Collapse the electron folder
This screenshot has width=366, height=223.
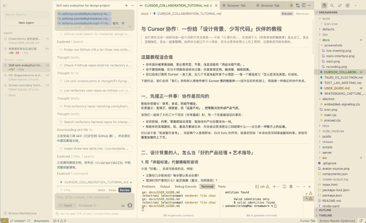pos(320,99)
